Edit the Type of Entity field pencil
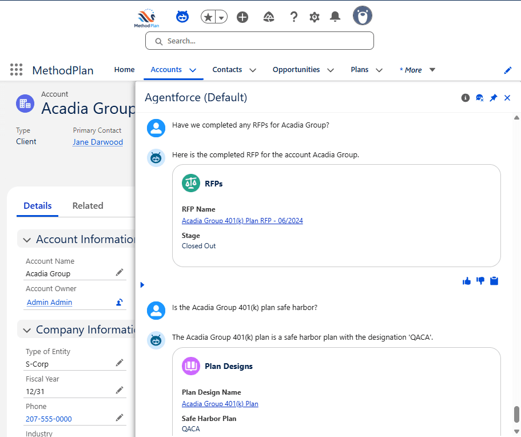Screen dimensions: 521x437 (x=120, y=363)
